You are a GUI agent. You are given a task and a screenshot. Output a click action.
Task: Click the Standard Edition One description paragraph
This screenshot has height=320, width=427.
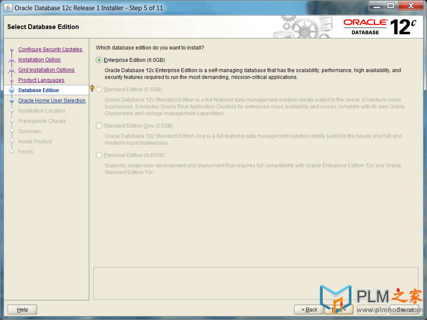click(x=253, y=140)
